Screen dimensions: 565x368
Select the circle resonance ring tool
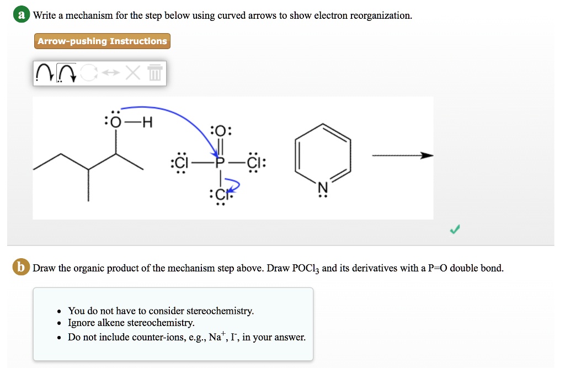tap(89, 72)
